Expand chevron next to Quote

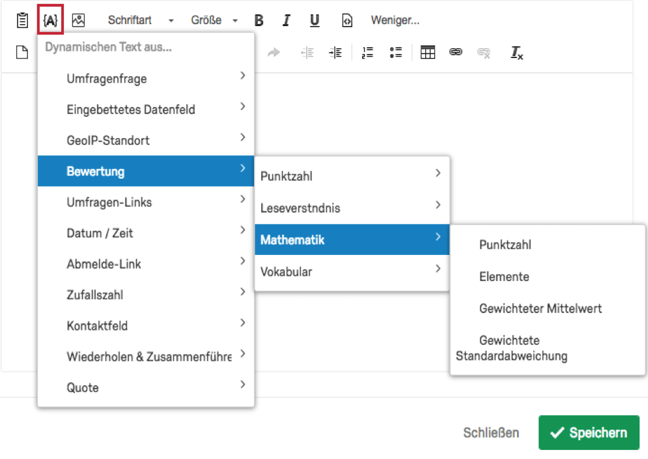[x=242, y=384]
